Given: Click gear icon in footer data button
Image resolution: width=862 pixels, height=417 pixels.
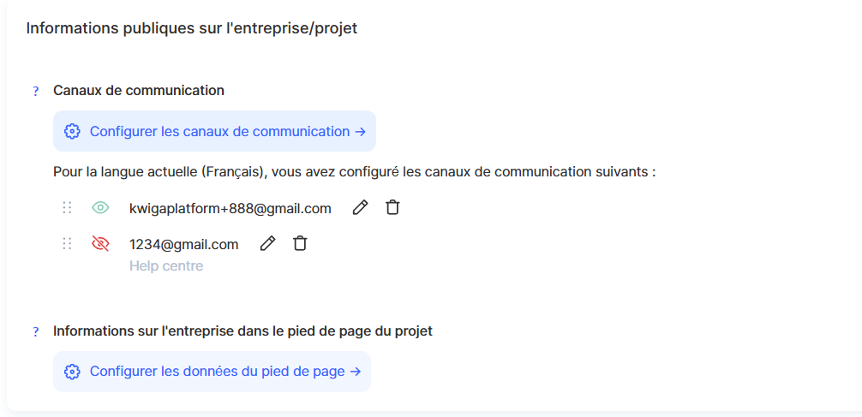Looking at the screenshot, I should pos(73,372).
